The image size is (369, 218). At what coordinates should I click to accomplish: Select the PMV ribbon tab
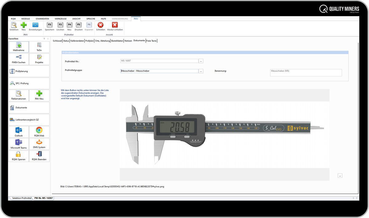pyautogui.click(x=136, y=19)
